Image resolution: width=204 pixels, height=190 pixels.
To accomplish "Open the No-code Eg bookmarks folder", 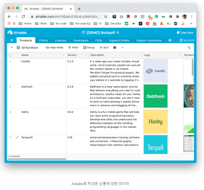I will point(80,24).
